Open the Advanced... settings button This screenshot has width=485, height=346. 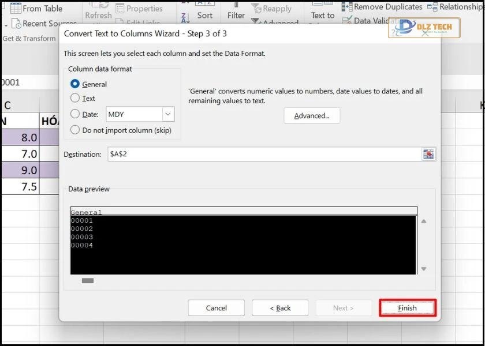point(312,116)
